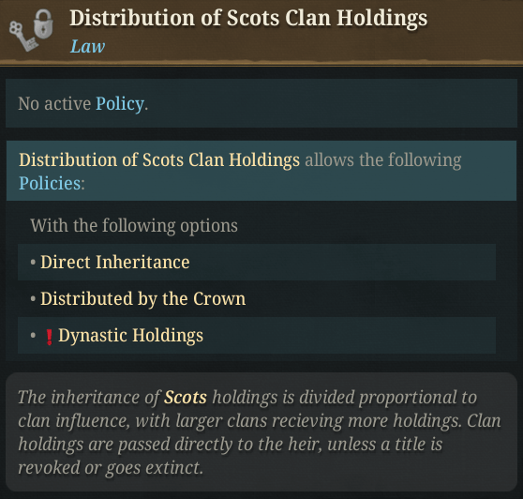This screenshot has width=523, height=499.
Task: Click the red exclamation mark warning icon
Action: [49, 337]
